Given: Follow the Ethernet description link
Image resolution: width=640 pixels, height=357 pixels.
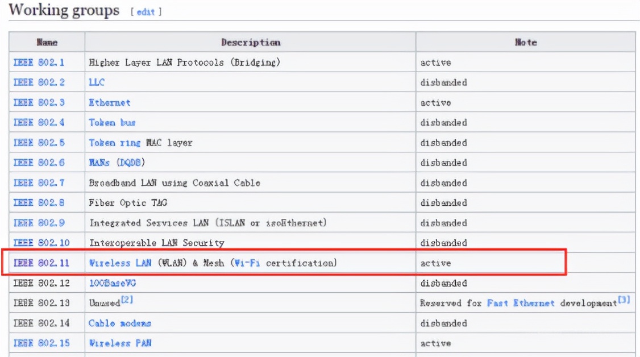Looking at the screenshot, I should click(x=110, y=102).
